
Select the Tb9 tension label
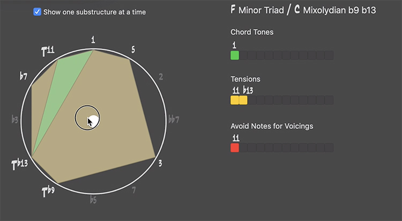click(48, 191)
